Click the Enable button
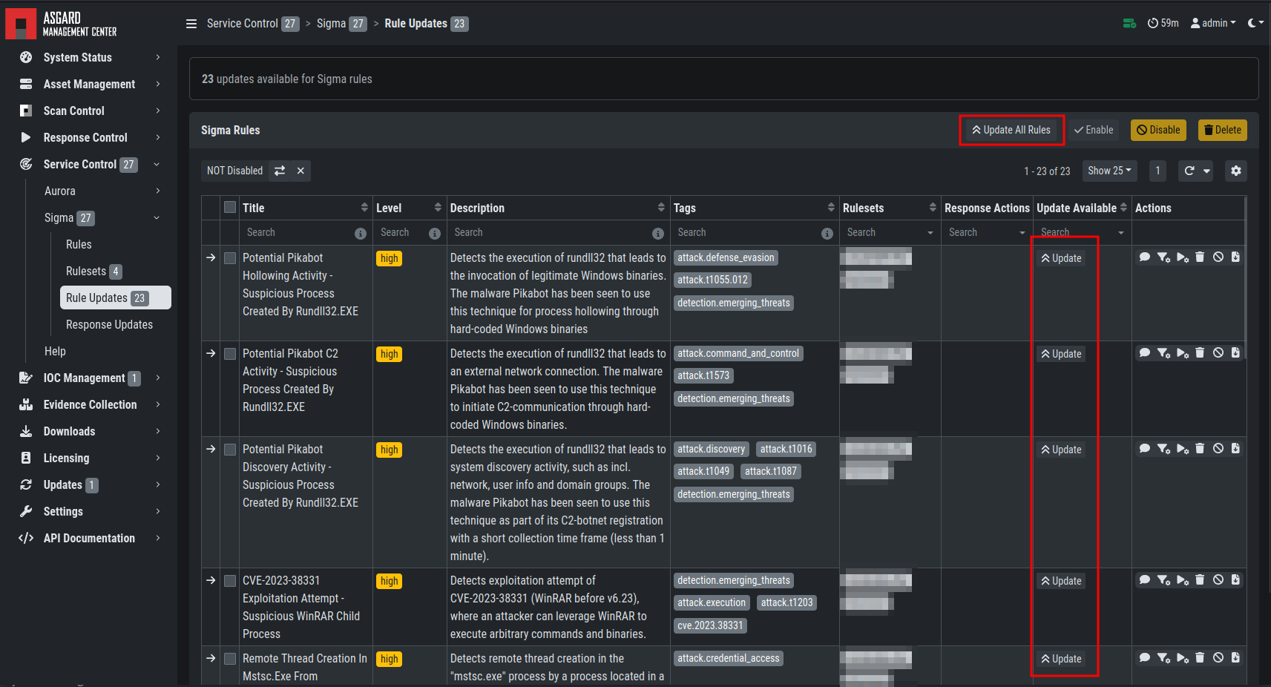Viewport: 1271px width, 687px height. tap(1094, 130)
